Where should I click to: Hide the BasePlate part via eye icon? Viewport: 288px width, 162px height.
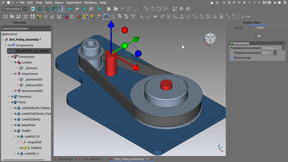(15, 125)
